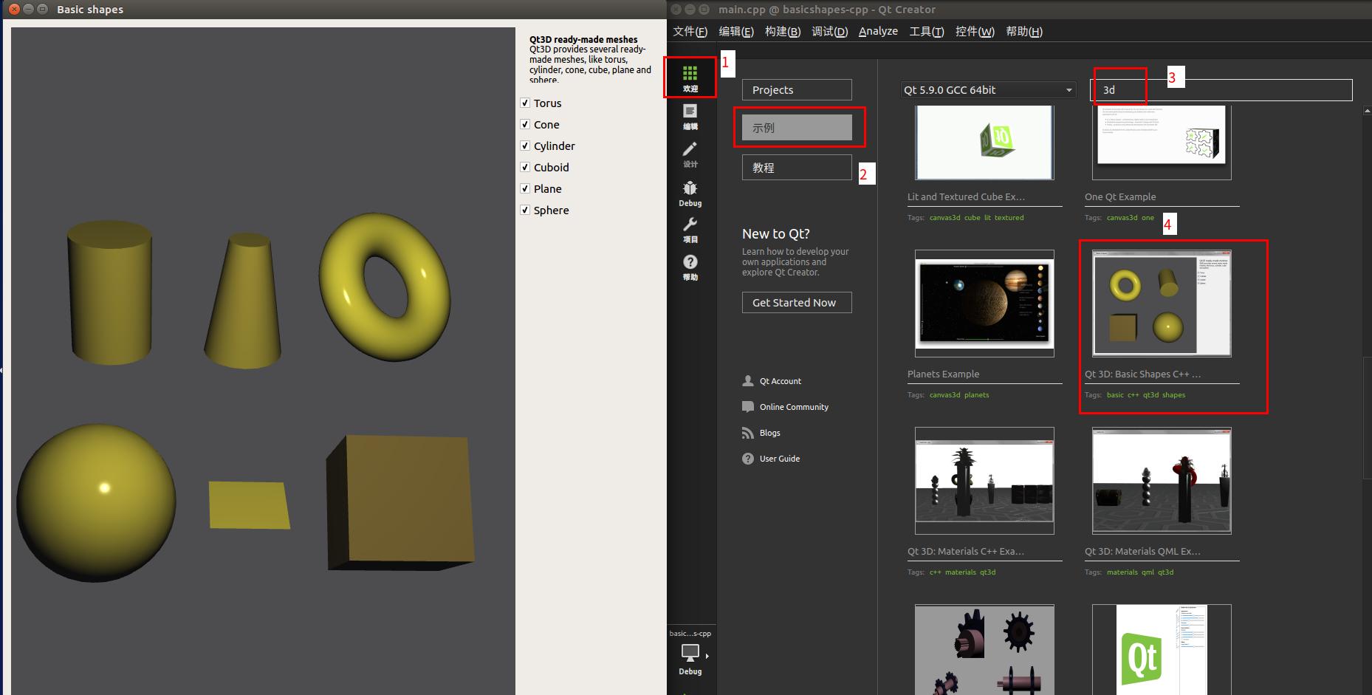Open Projects (项目) wrench icon

[690, 225]
